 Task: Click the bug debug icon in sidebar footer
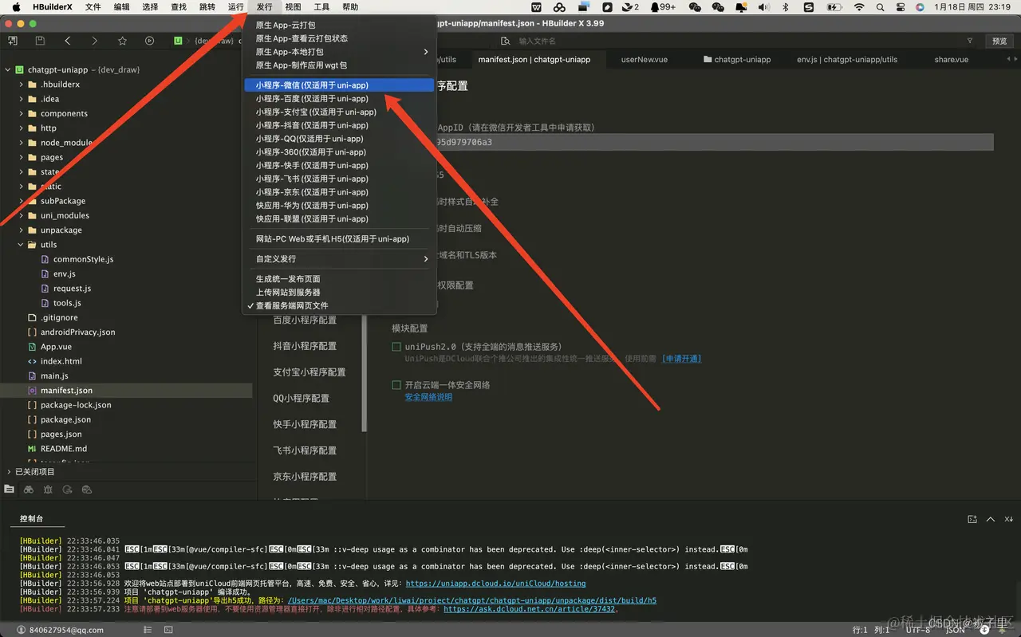tap(48, 489)
